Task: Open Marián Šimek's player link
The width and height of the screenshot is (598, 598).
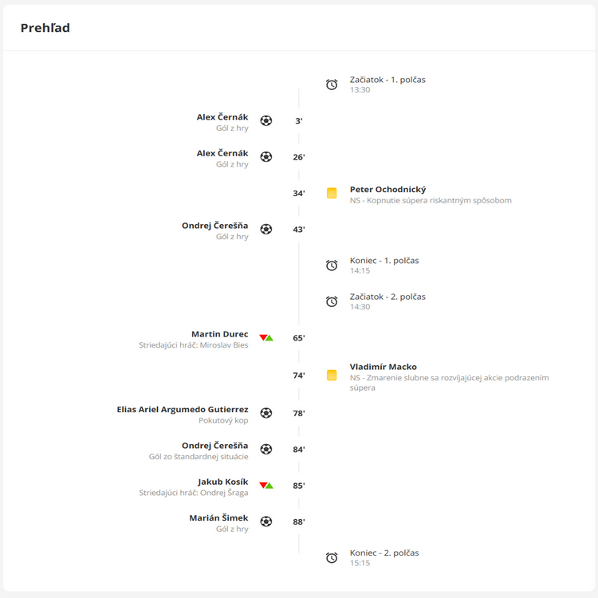Action: click(x=218, y=517)
